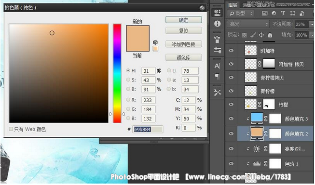Toggle visibility of 青柠檬拷贝 layer
Image resolution: width=315 pixels, height=185 pixels.
tap(231, 77)
